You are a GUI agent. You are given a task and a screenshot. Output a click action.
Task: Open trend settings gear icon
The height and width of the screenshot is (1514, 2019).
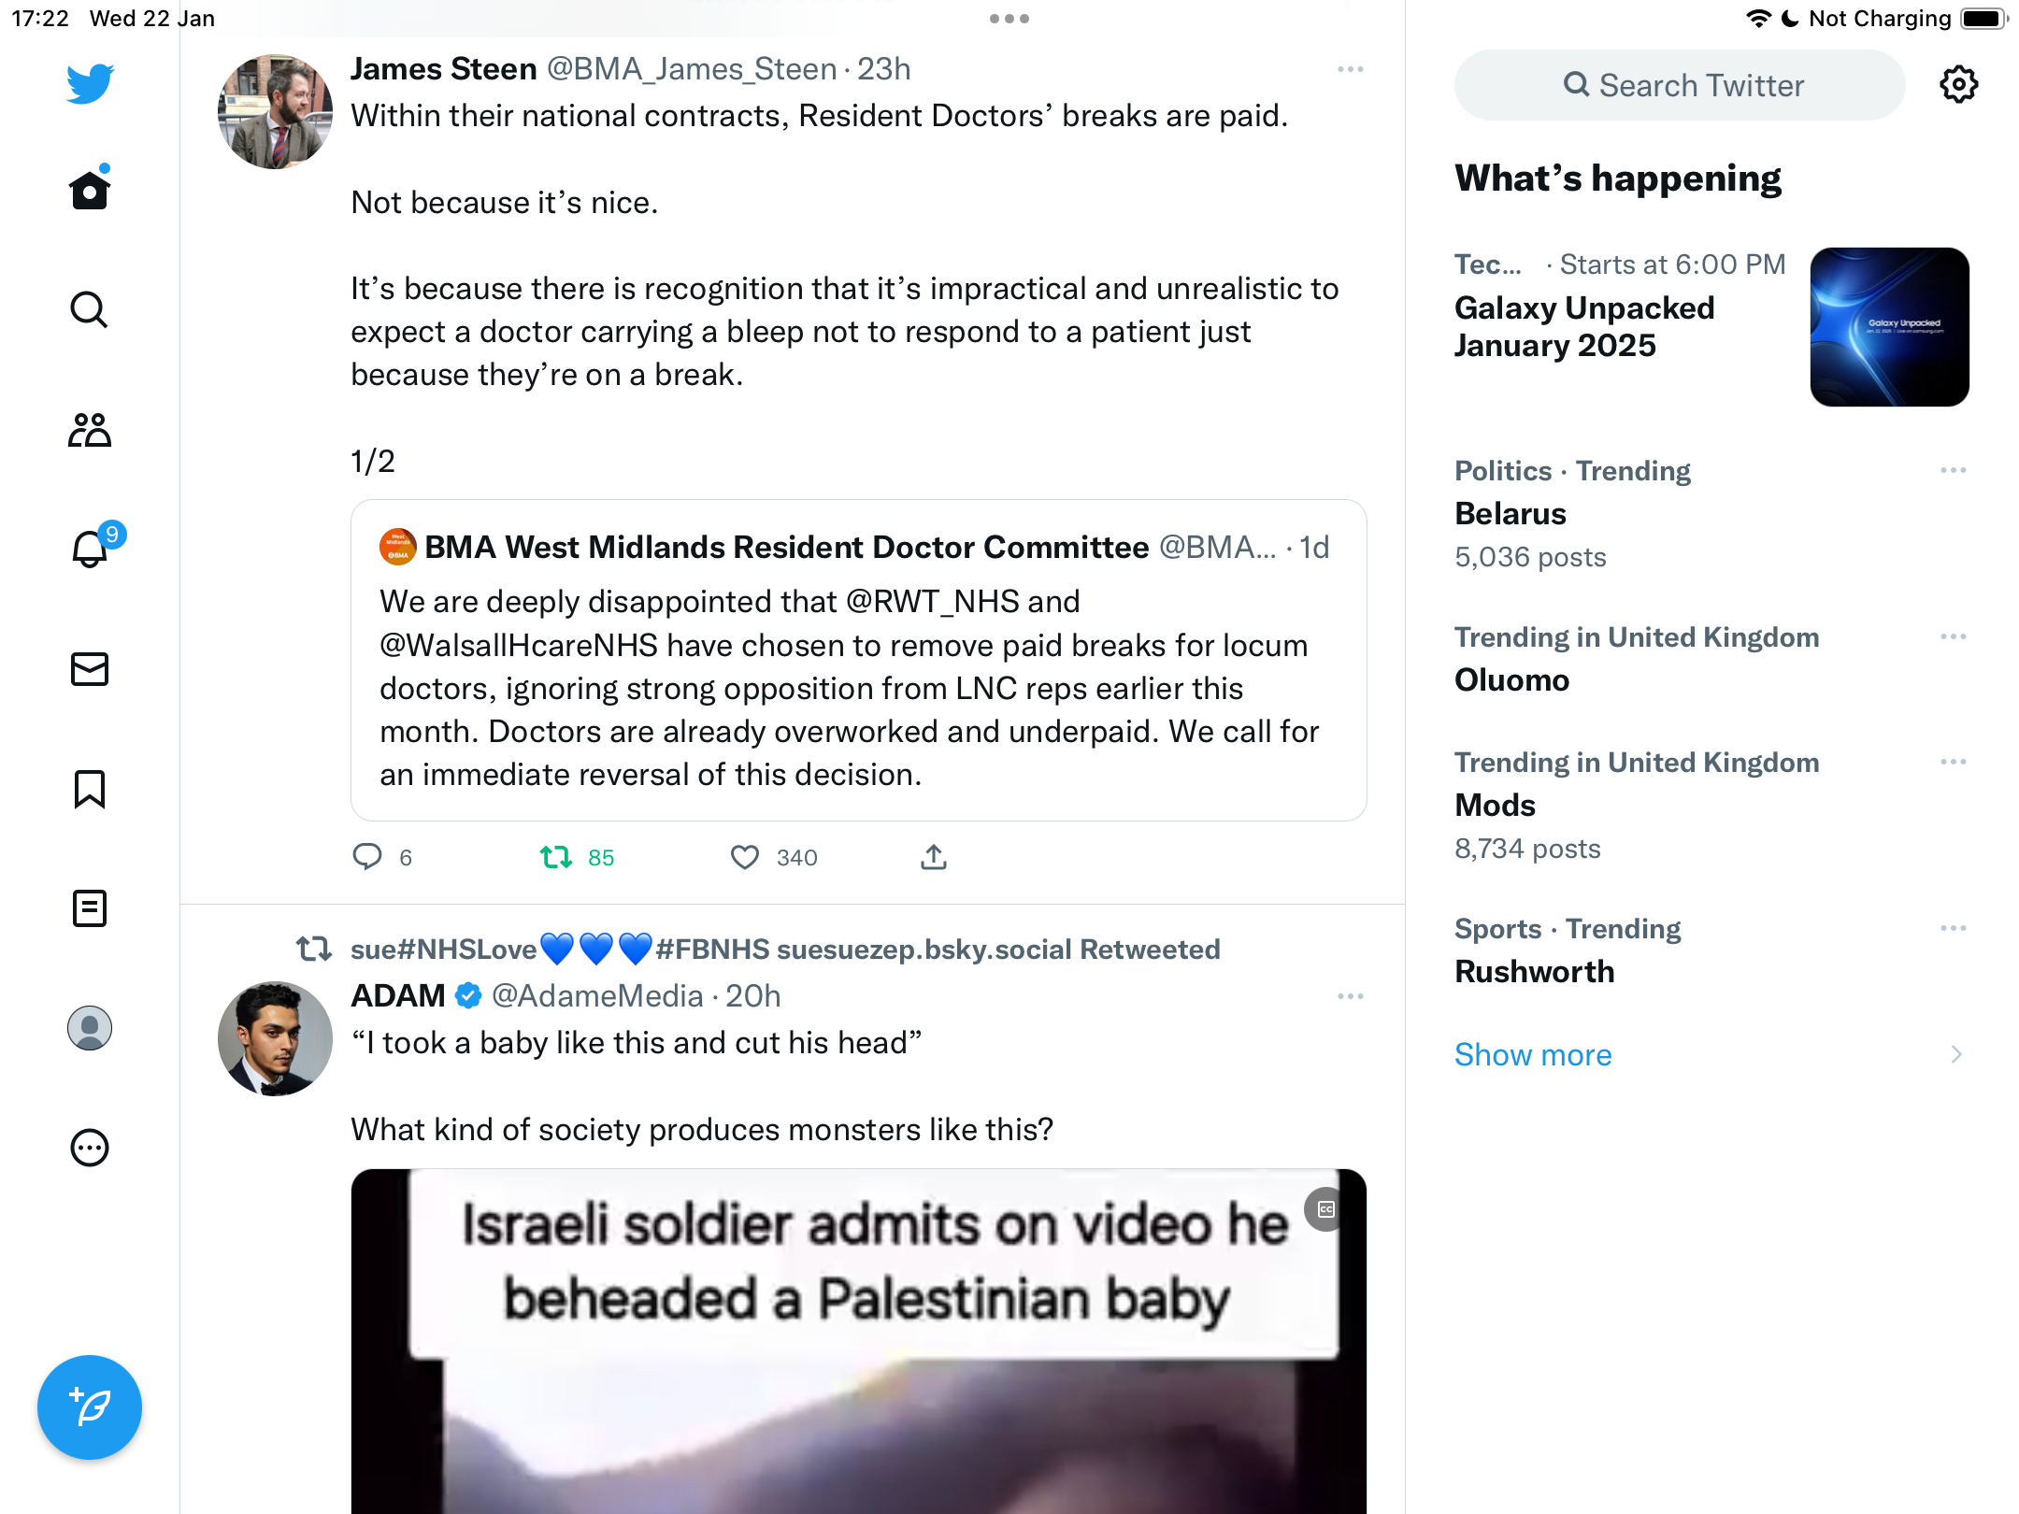(x=1958, y=85)
